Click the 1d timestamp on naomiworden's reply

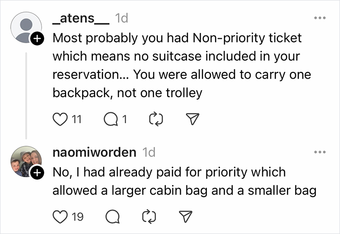148,152
